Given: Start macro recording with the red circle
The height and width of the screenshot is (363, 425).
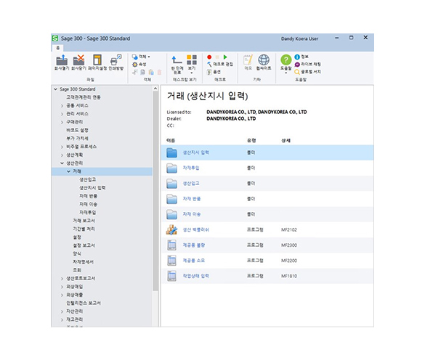Looking at the screenshot, I should pos(209,57).
